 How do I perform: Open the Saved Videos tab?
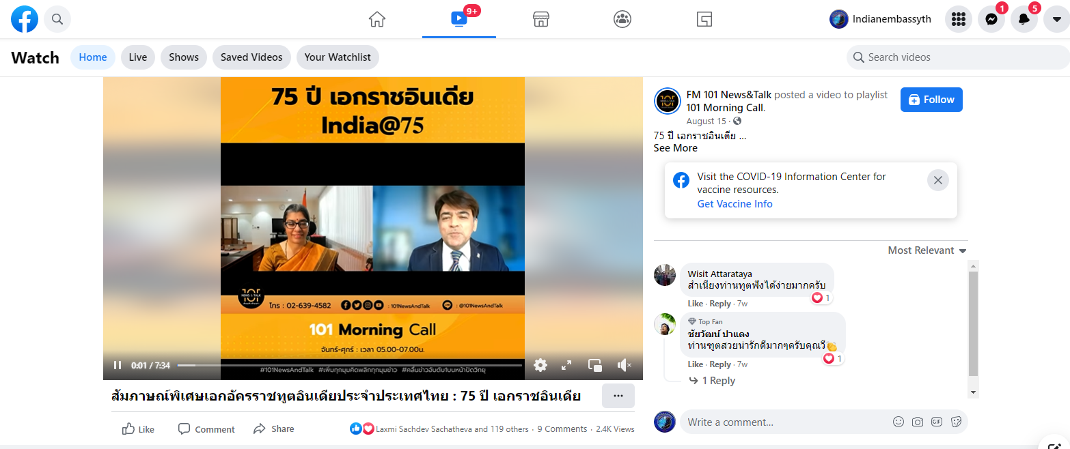pyautogui.click(x=251, y=57)
